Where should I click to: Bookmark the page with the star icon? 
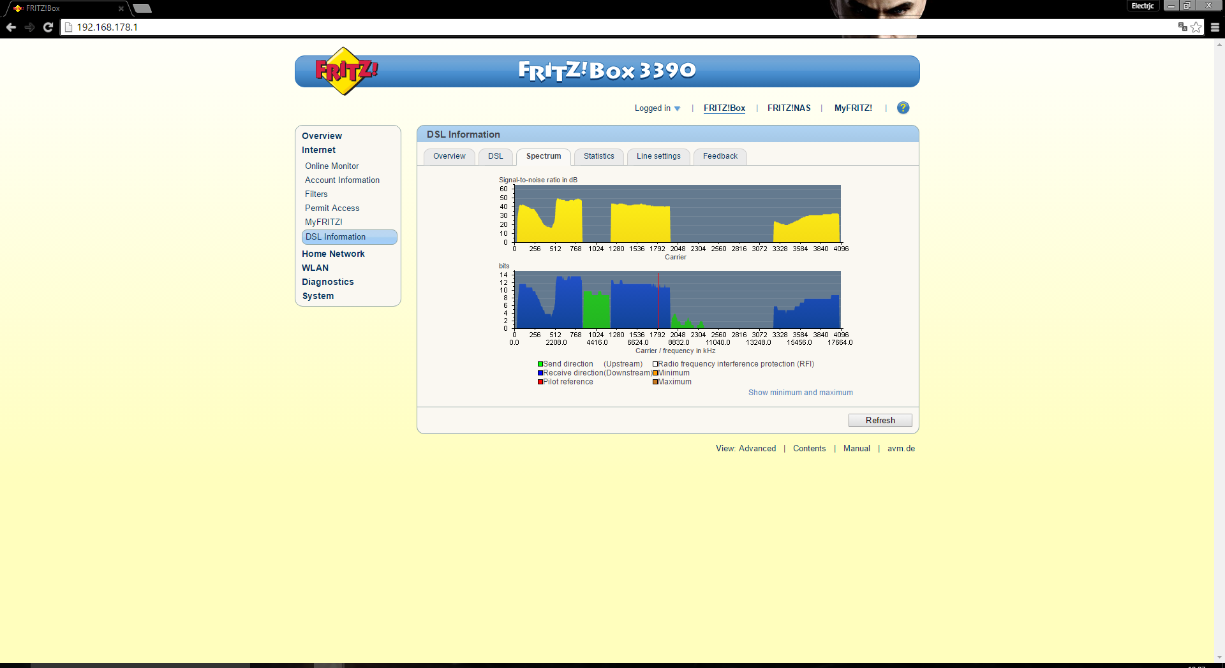[1196, 27]
